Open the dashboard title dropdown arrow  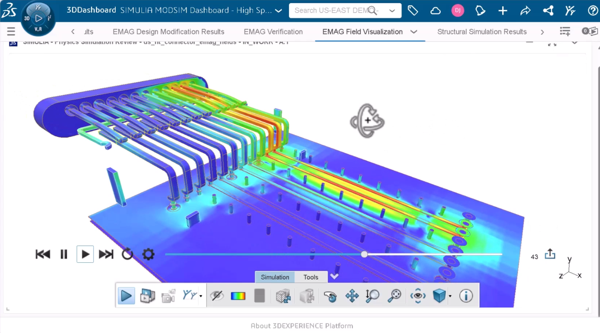pos(279,11)
